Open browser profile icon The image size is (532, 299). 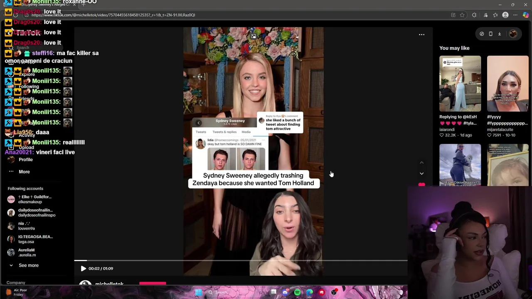(505, 15)
